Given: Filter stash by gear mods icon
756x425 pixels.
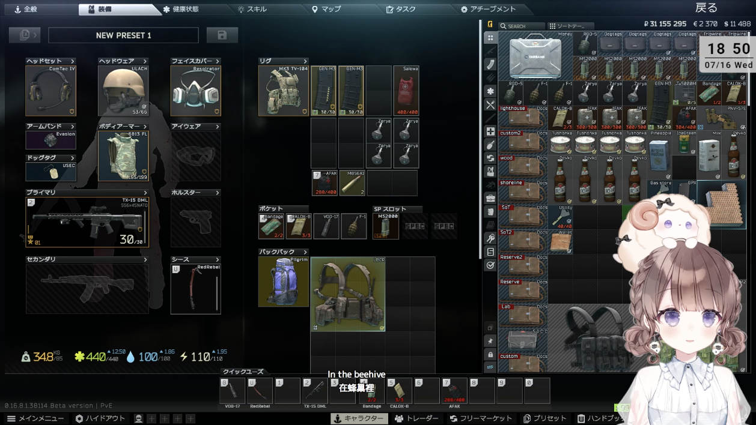Looking at the screenshot, I should tap(490, 91).
